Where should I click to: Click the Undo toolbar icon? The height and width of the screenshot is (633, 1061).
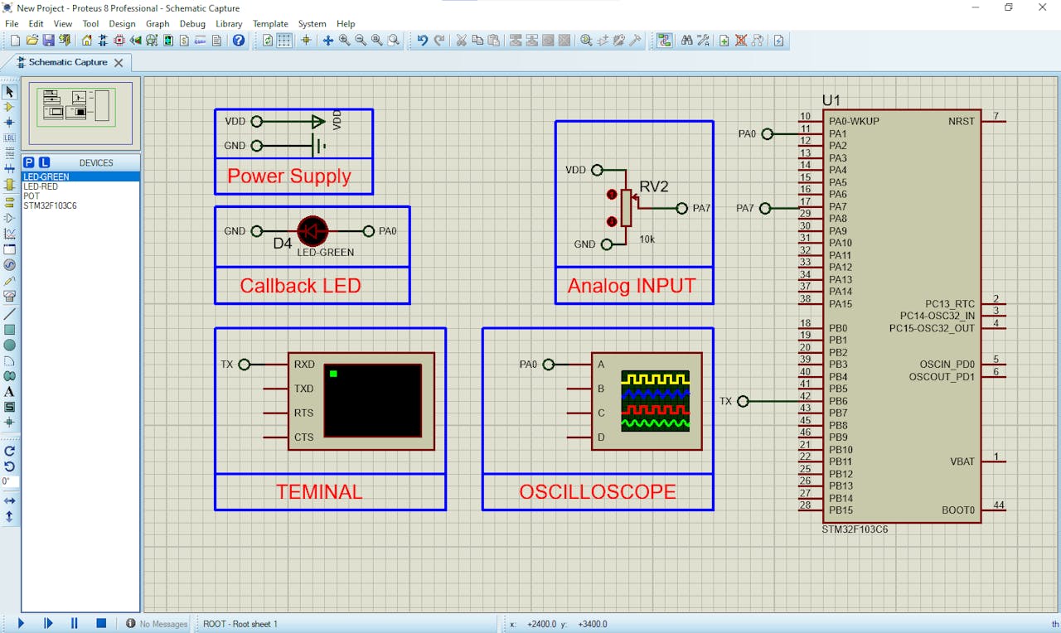click(422, 41)
